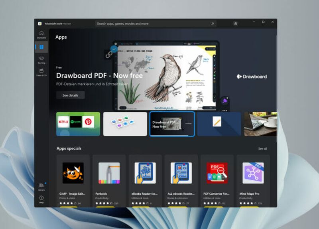Click the Microsoft Store logo icon
Viewport: 319px width, 229px height.
coord(40,24)
